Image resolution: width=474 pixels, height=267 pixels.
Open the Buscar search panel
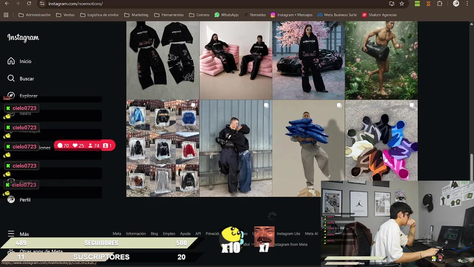tap(21, 79)
